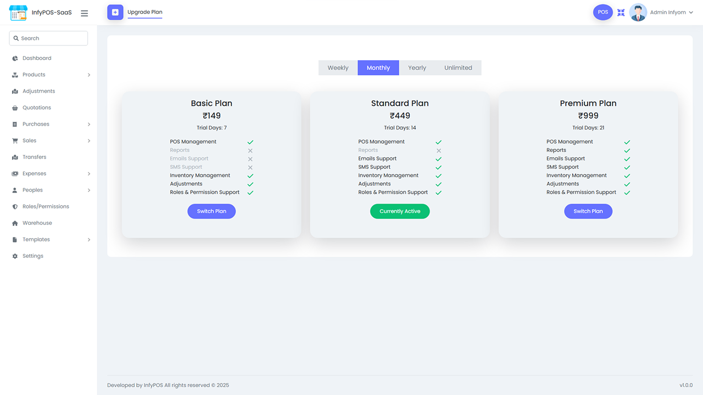Expand the Purchases submenu
Screen dimensions: 703x395
[x=35, y=124]
